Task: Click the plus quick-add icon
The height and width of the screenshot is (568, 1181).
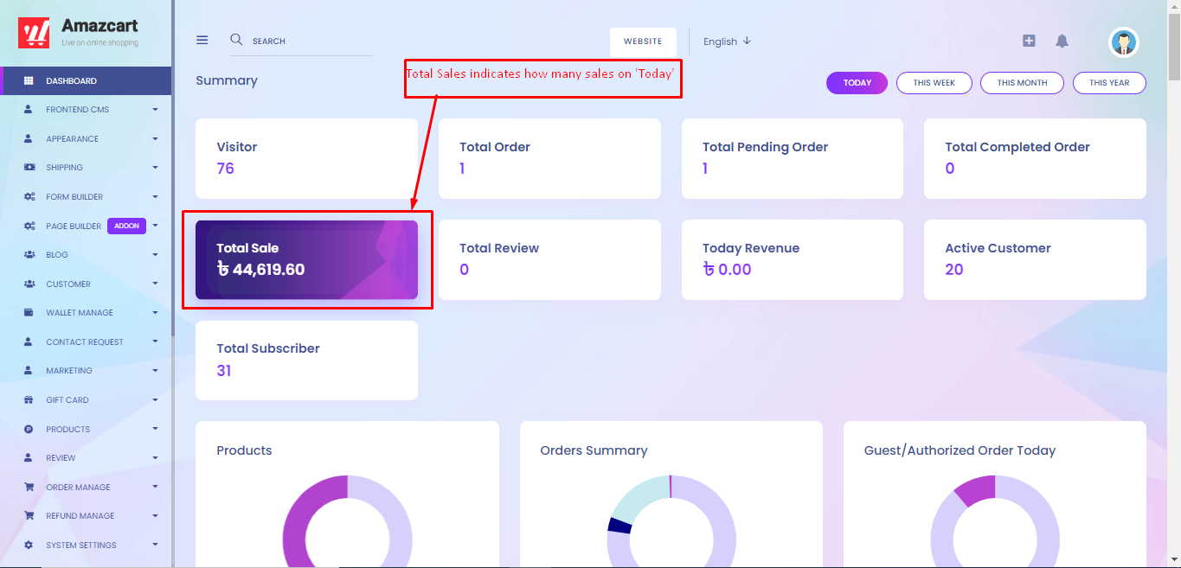Action: 1029,41
